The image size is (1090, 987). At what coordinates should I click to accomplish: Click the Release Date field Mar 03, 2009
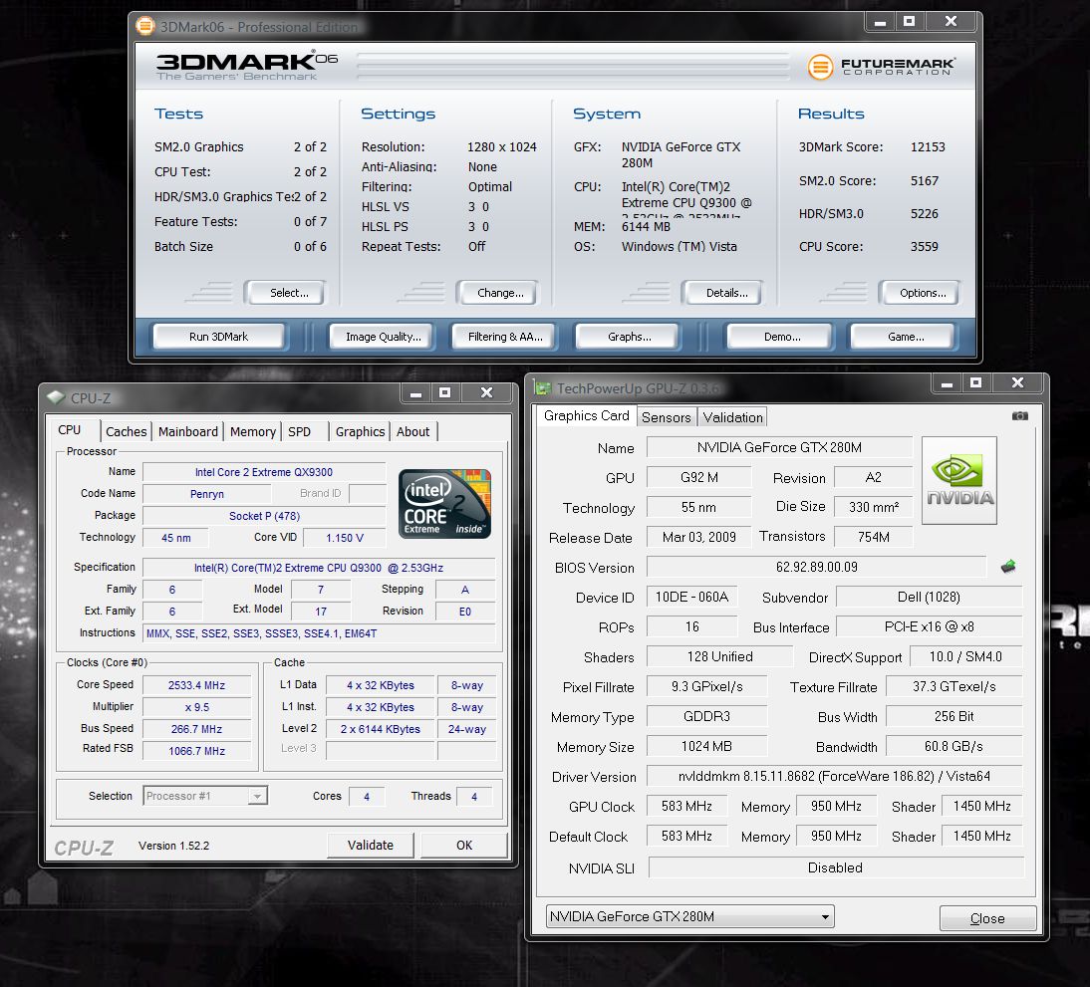pyautogui.click(x=698, y=537)
